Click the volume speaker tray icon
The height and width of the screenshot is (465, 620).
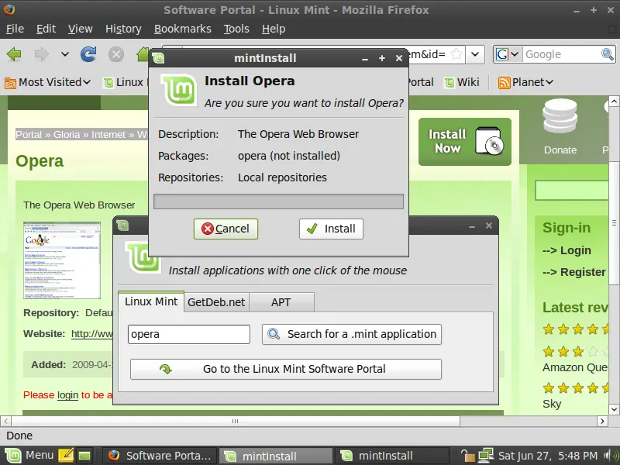[x=608, y=456]
